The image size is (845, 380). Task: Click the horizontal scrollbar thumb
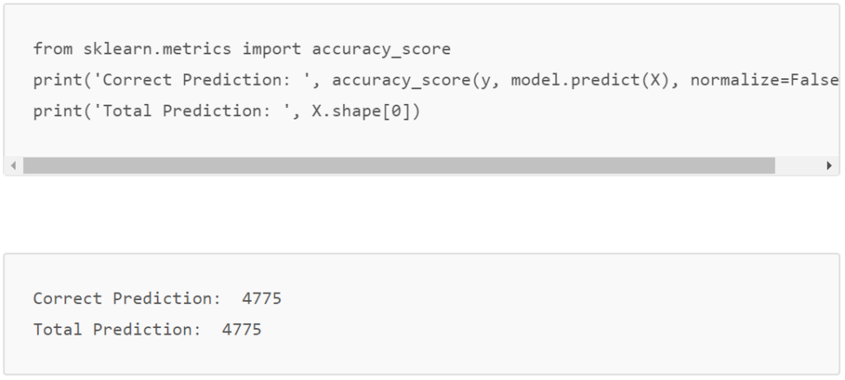pyautogui.click(x=399, y=166)
